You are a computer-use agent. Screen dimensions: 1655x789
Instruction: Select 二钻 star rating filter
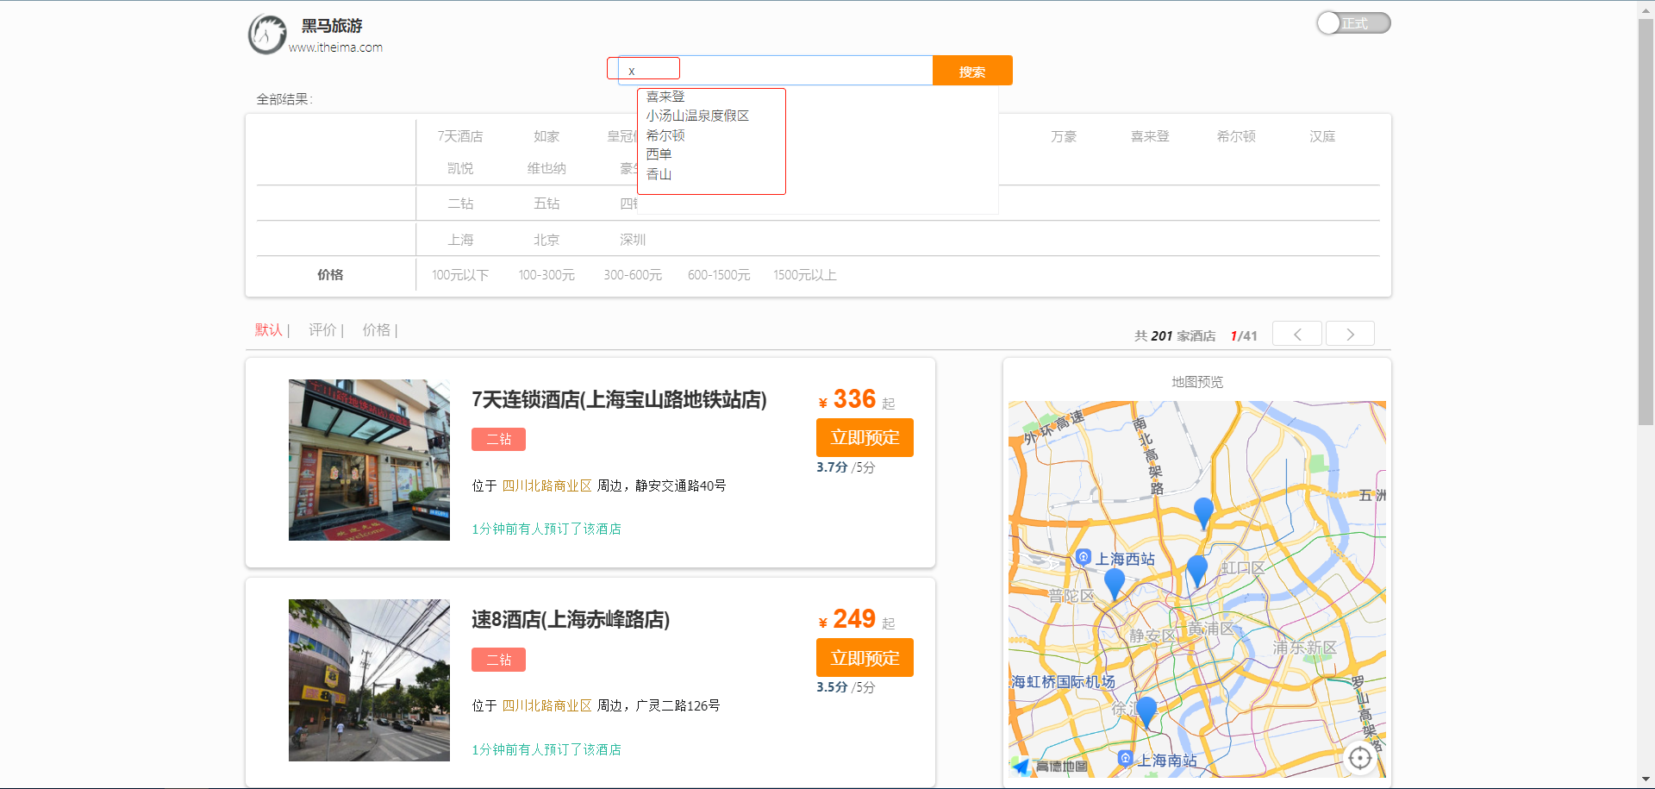tap(460, 204)
